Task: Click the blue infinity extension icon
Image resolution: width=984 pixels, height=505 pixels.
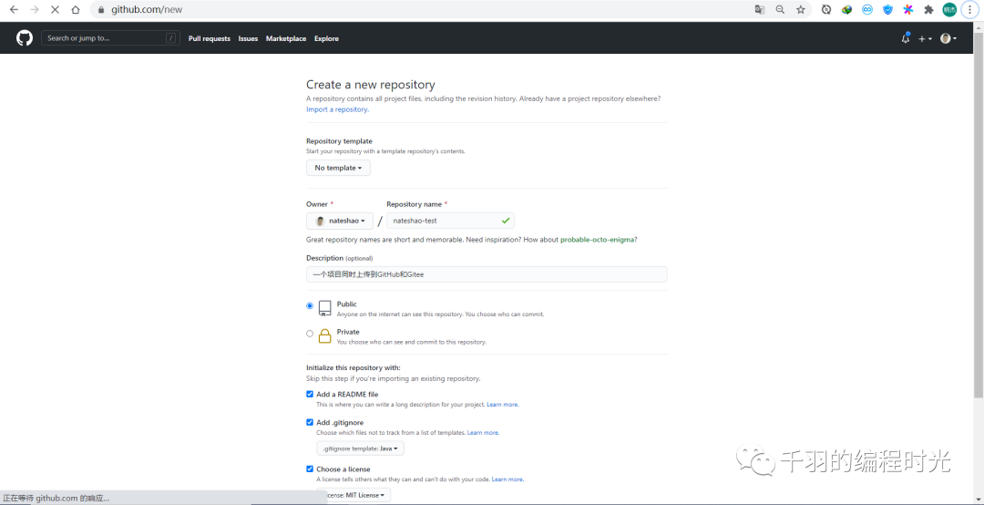Action: click(867, 9)
